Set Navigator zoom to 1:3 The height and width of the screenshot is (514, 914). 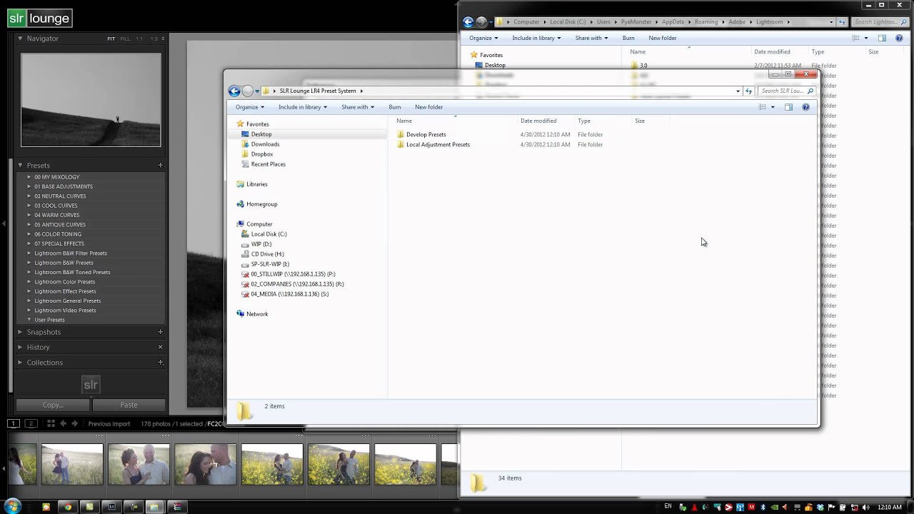click(154, 39)
